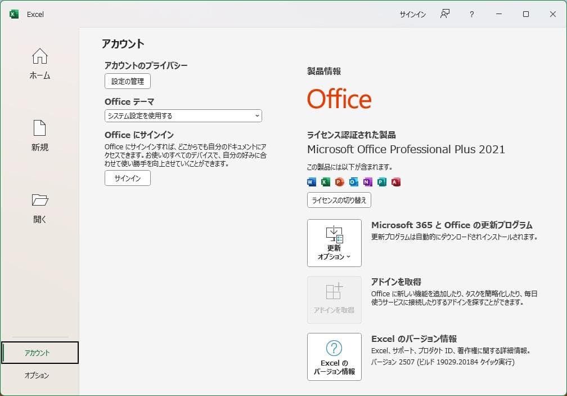Switch to the オプション menu item
Viewport: 567px width, 396px height.
[39, 375]
